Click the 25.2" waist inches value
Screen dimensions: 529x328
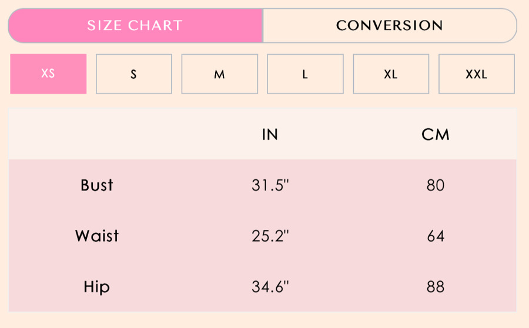(270, 236)
